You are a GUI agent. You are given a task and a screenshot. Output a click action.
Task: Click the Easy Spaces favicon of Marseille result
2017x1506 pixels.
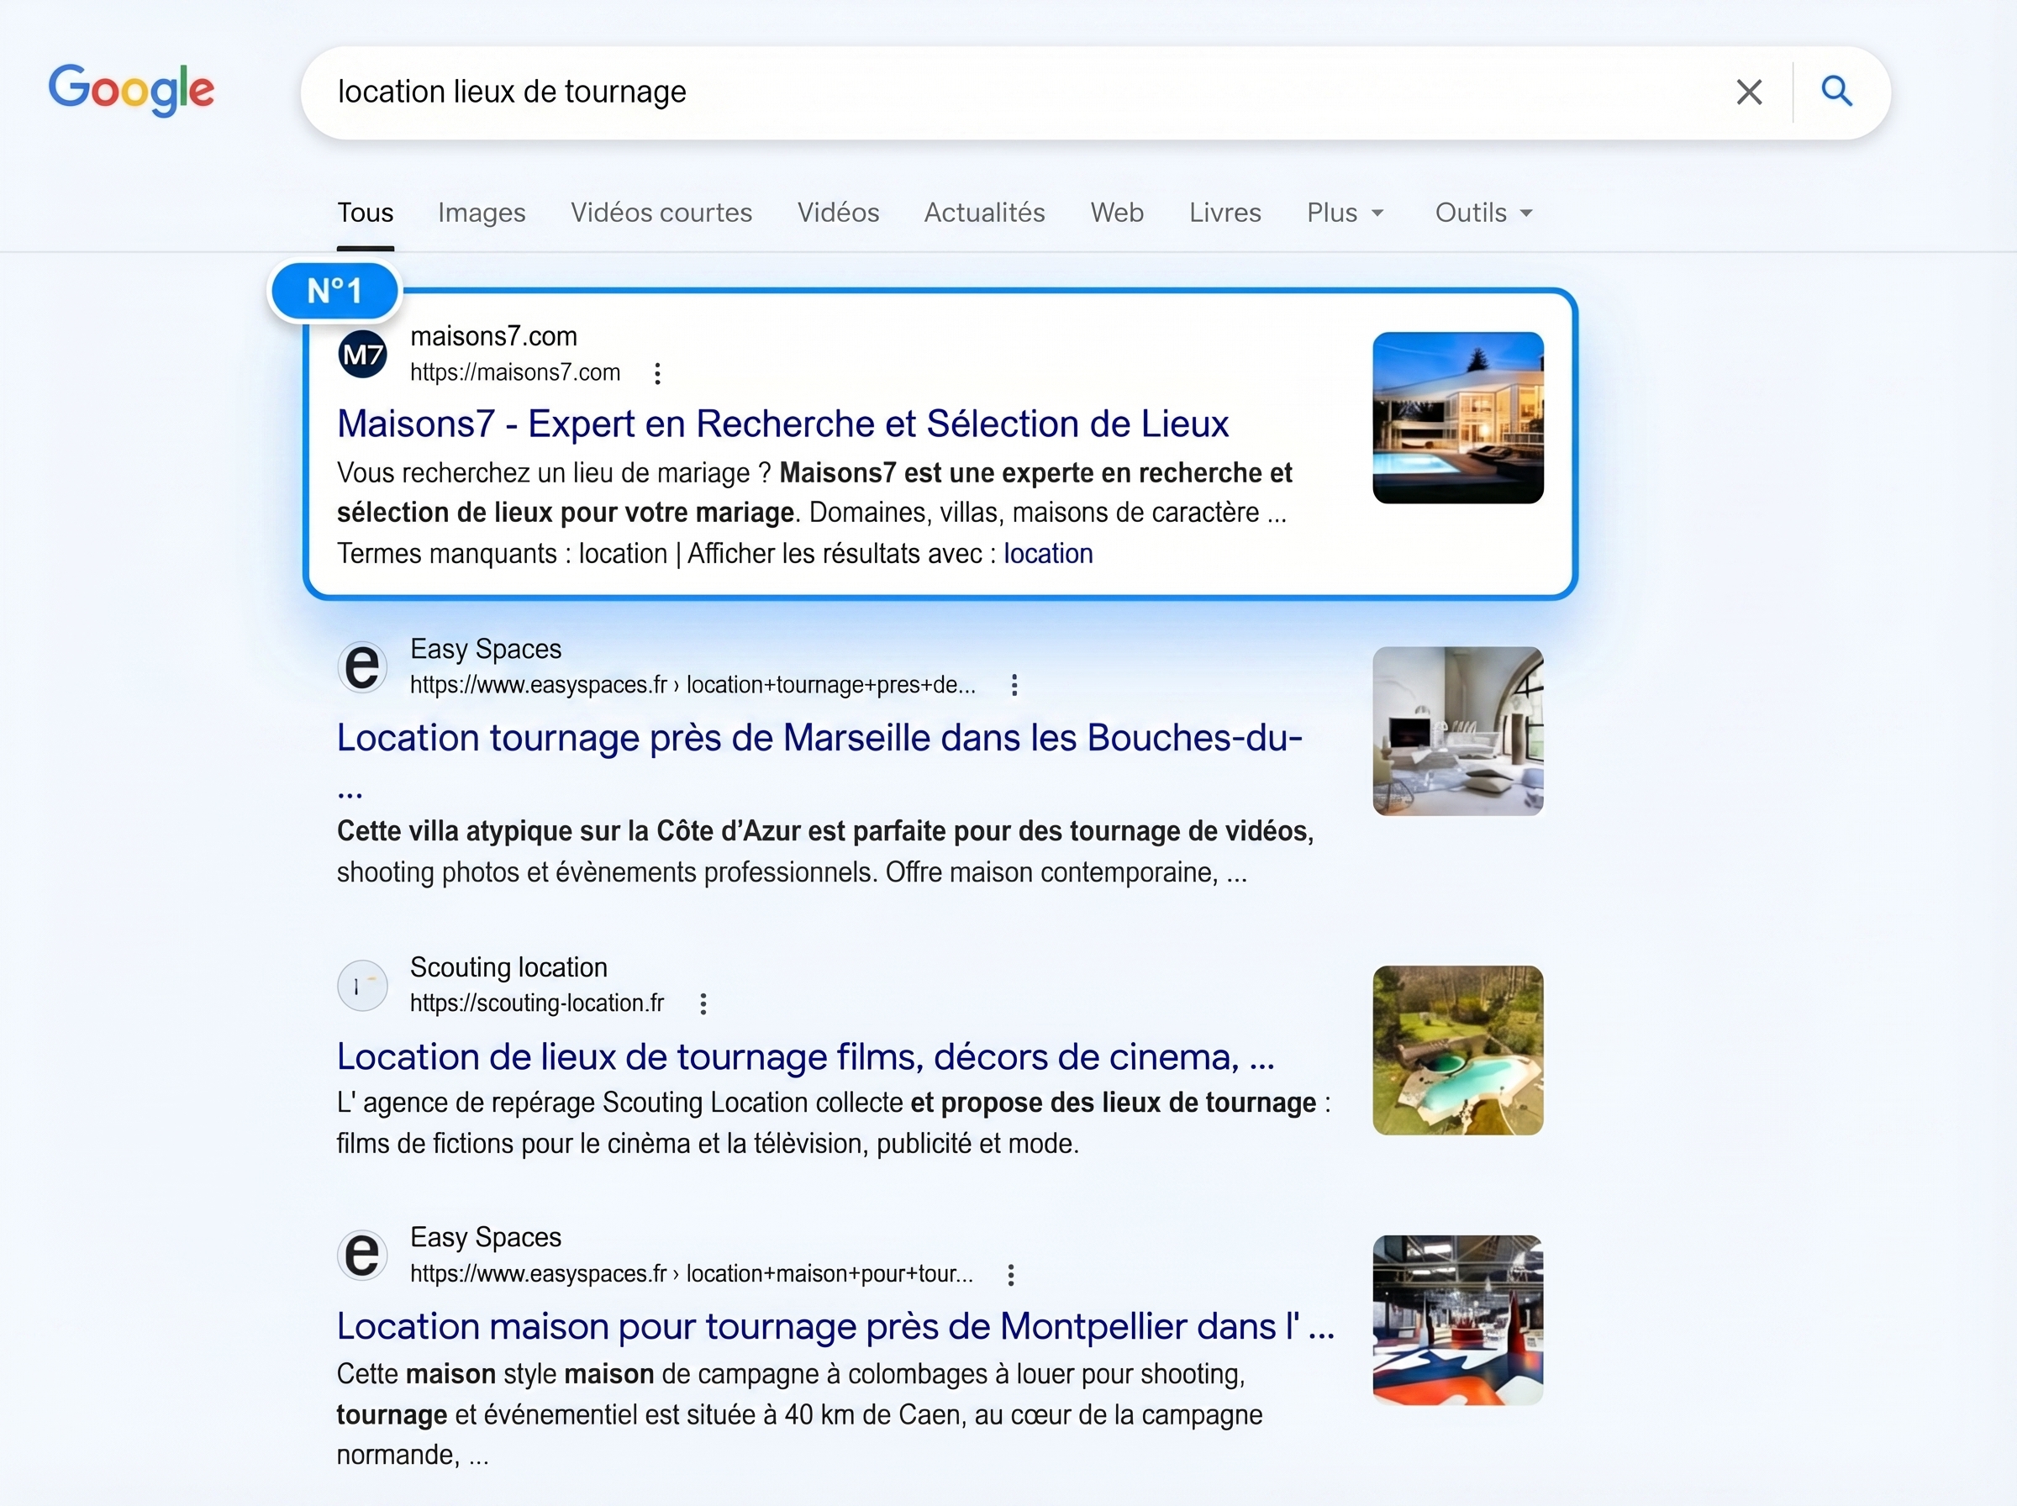[363, 666]
